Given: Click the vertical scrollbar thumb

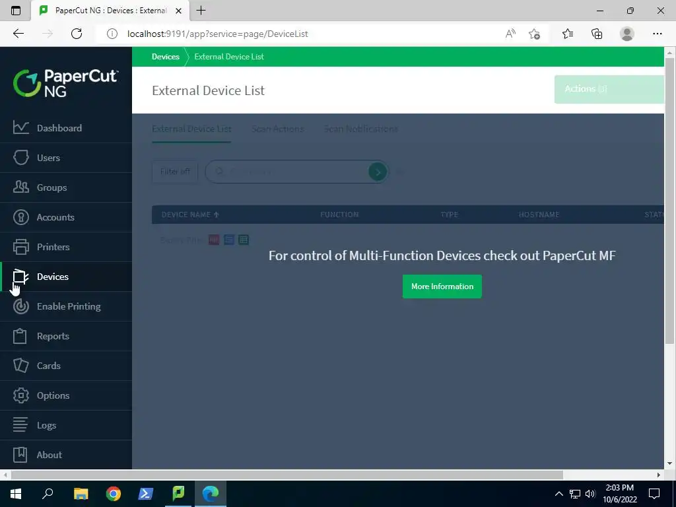Looking at the screenshot, I should coord(669,201).
